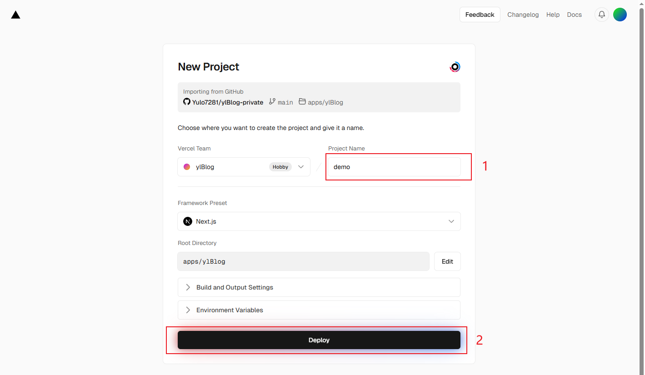The image size is (645, 375).
Task: Open the Vercel Team dropdown
Action: [244, 167]
